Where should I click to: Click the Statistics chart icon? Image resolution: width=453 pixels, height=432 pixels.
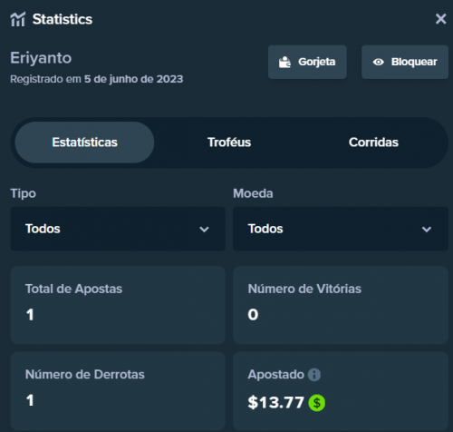pos(18,19)
